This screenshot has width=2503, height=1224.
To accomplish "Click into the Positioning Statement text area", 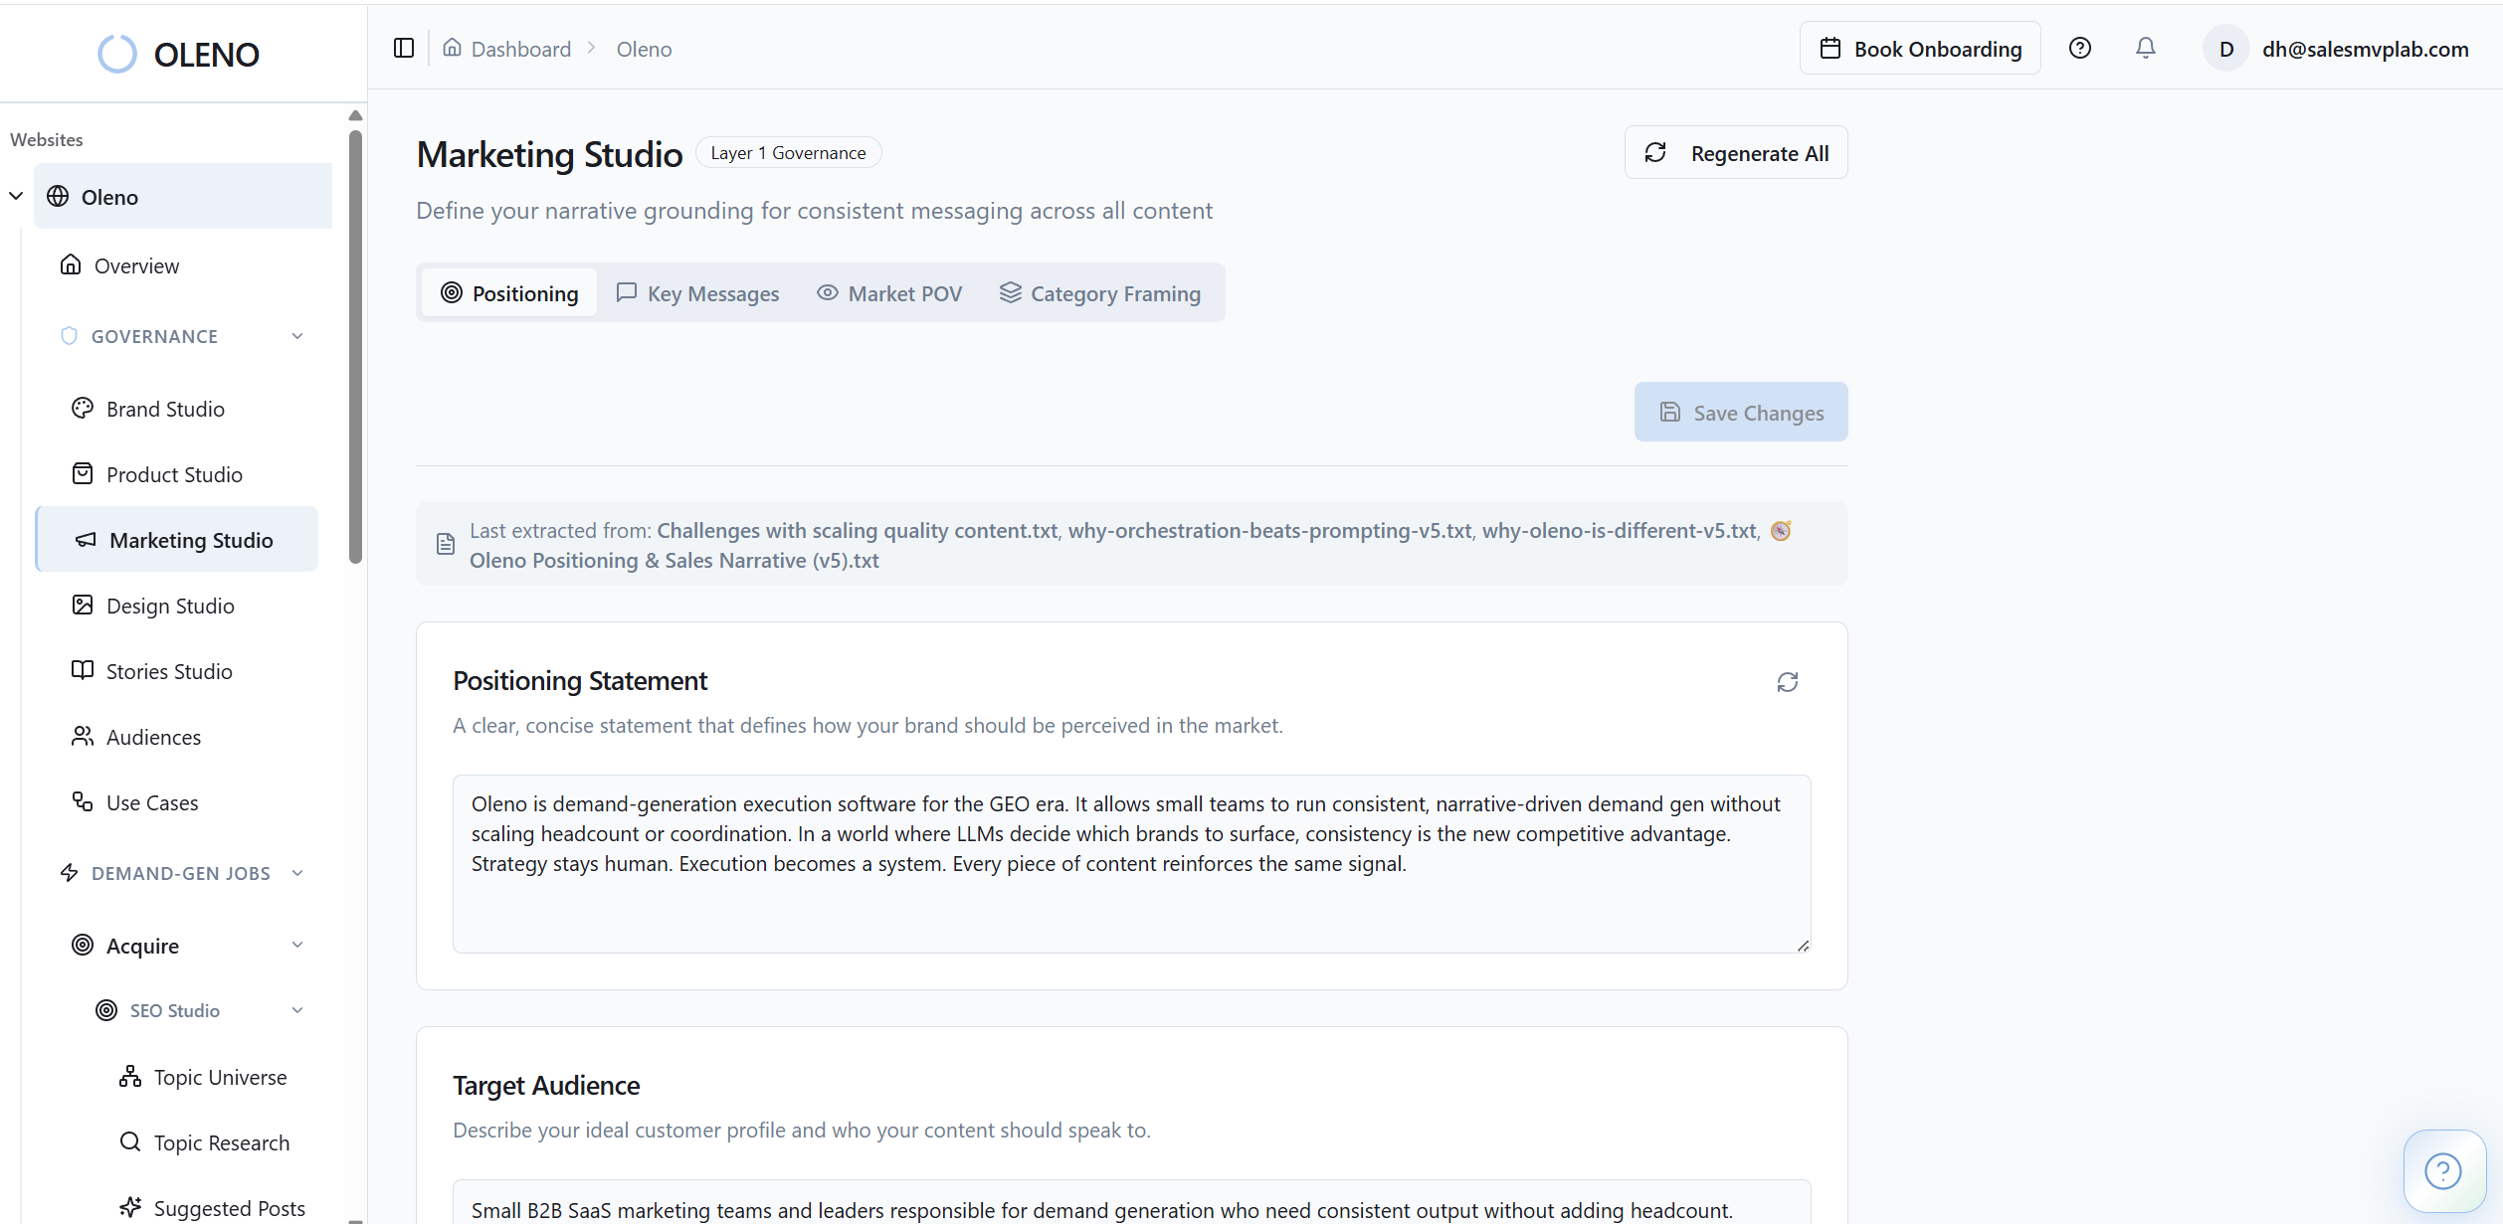I will (x=1130, y=863).
